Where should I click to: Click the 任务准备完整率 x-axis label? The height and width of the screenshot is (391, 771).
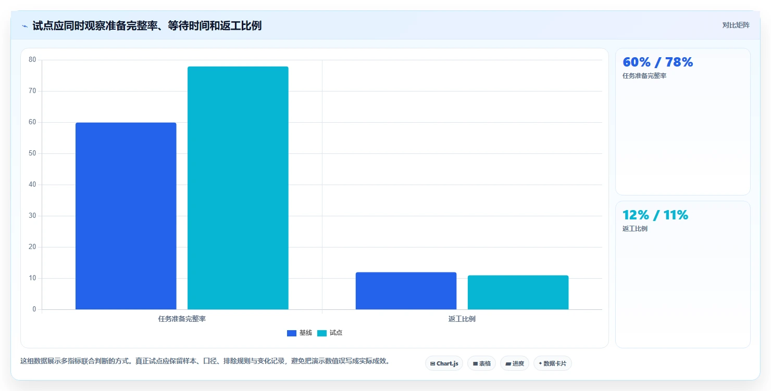click(x=182, y=319)
